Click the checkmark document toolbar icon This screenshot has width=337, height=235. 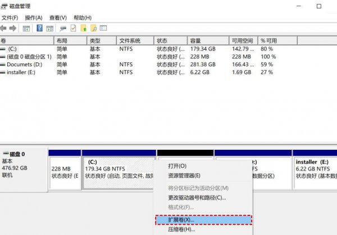coord(73,28)
